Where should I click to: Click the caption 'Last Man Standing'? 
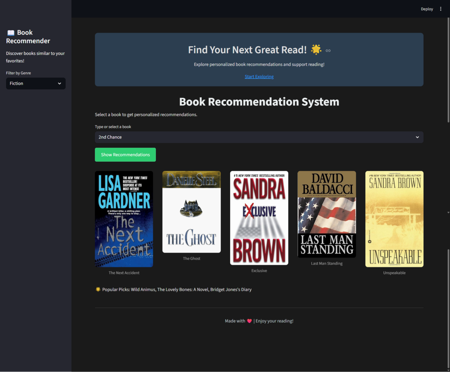(x=326, y=263)
